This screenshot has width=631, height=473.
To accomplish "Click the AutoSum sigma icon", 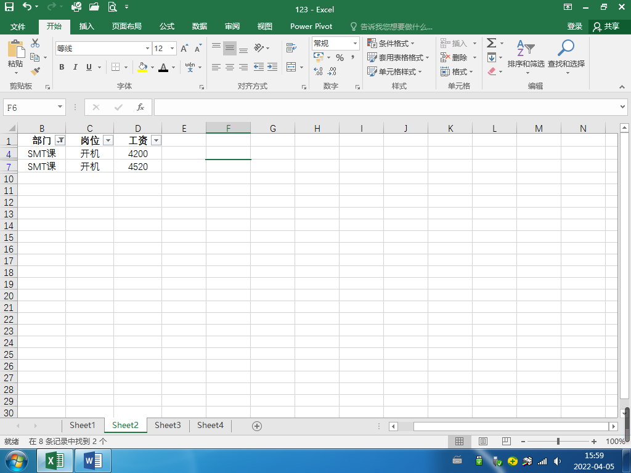I will [491, 43].
